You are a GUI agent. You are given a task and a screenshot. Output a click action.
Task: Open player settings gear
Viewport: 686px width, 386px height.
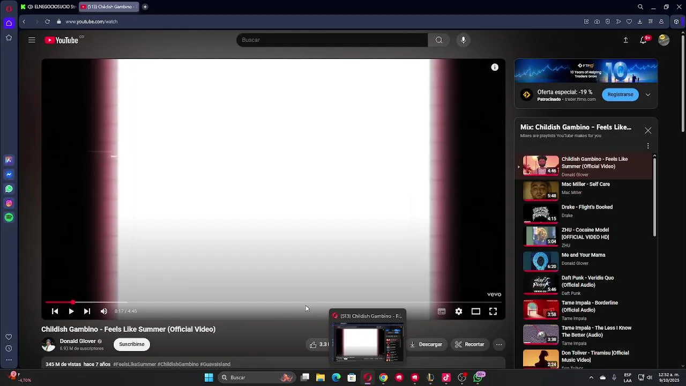pos(459,311)
